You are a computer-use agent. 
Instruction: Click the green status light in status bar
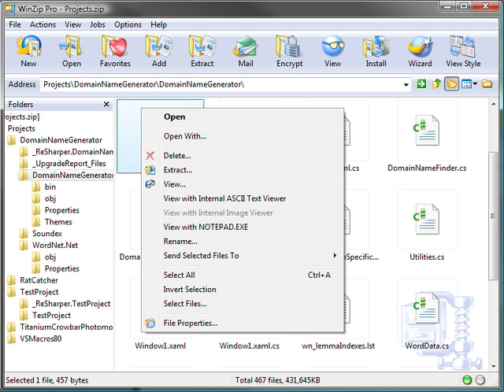tap(467, 380)
